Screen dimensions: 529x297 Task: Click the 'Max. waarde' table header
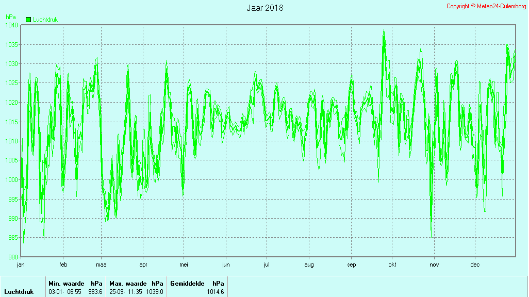pos(127,284)
